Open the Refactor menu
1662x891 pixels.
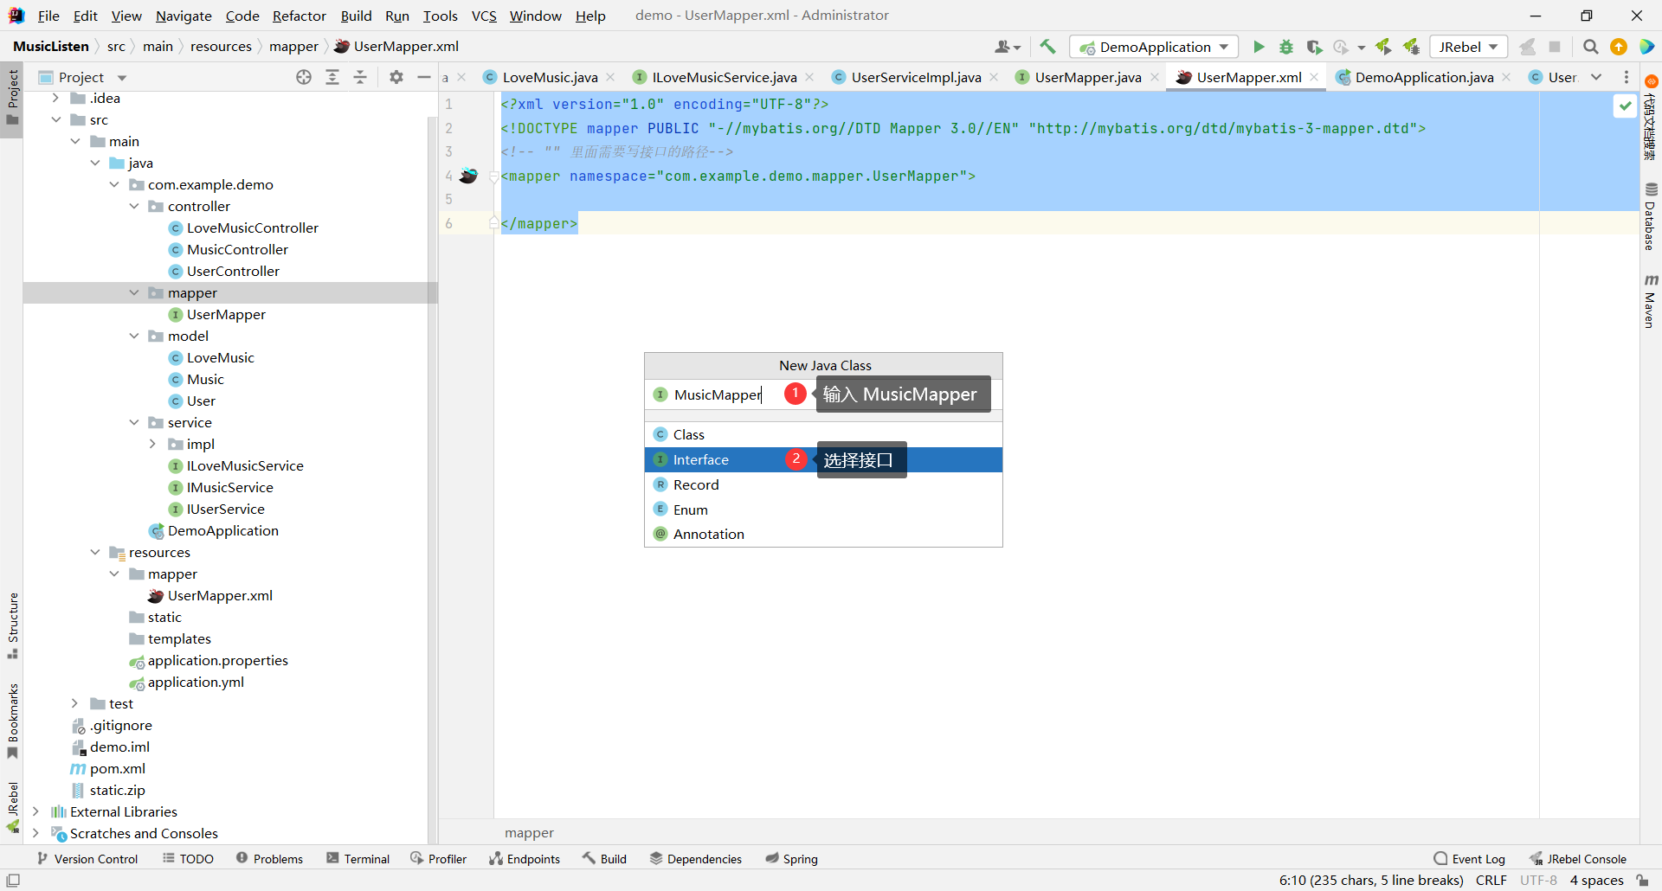(299, 16)
